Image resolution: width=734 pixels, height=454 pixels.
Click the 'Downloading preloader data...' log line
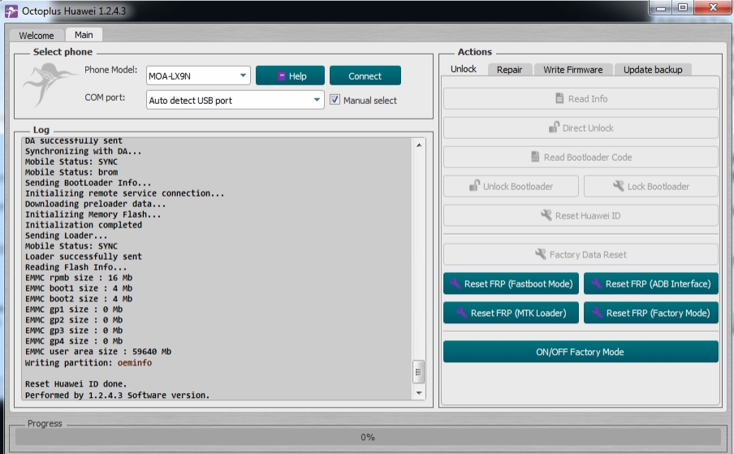click(x=96, y=204)
